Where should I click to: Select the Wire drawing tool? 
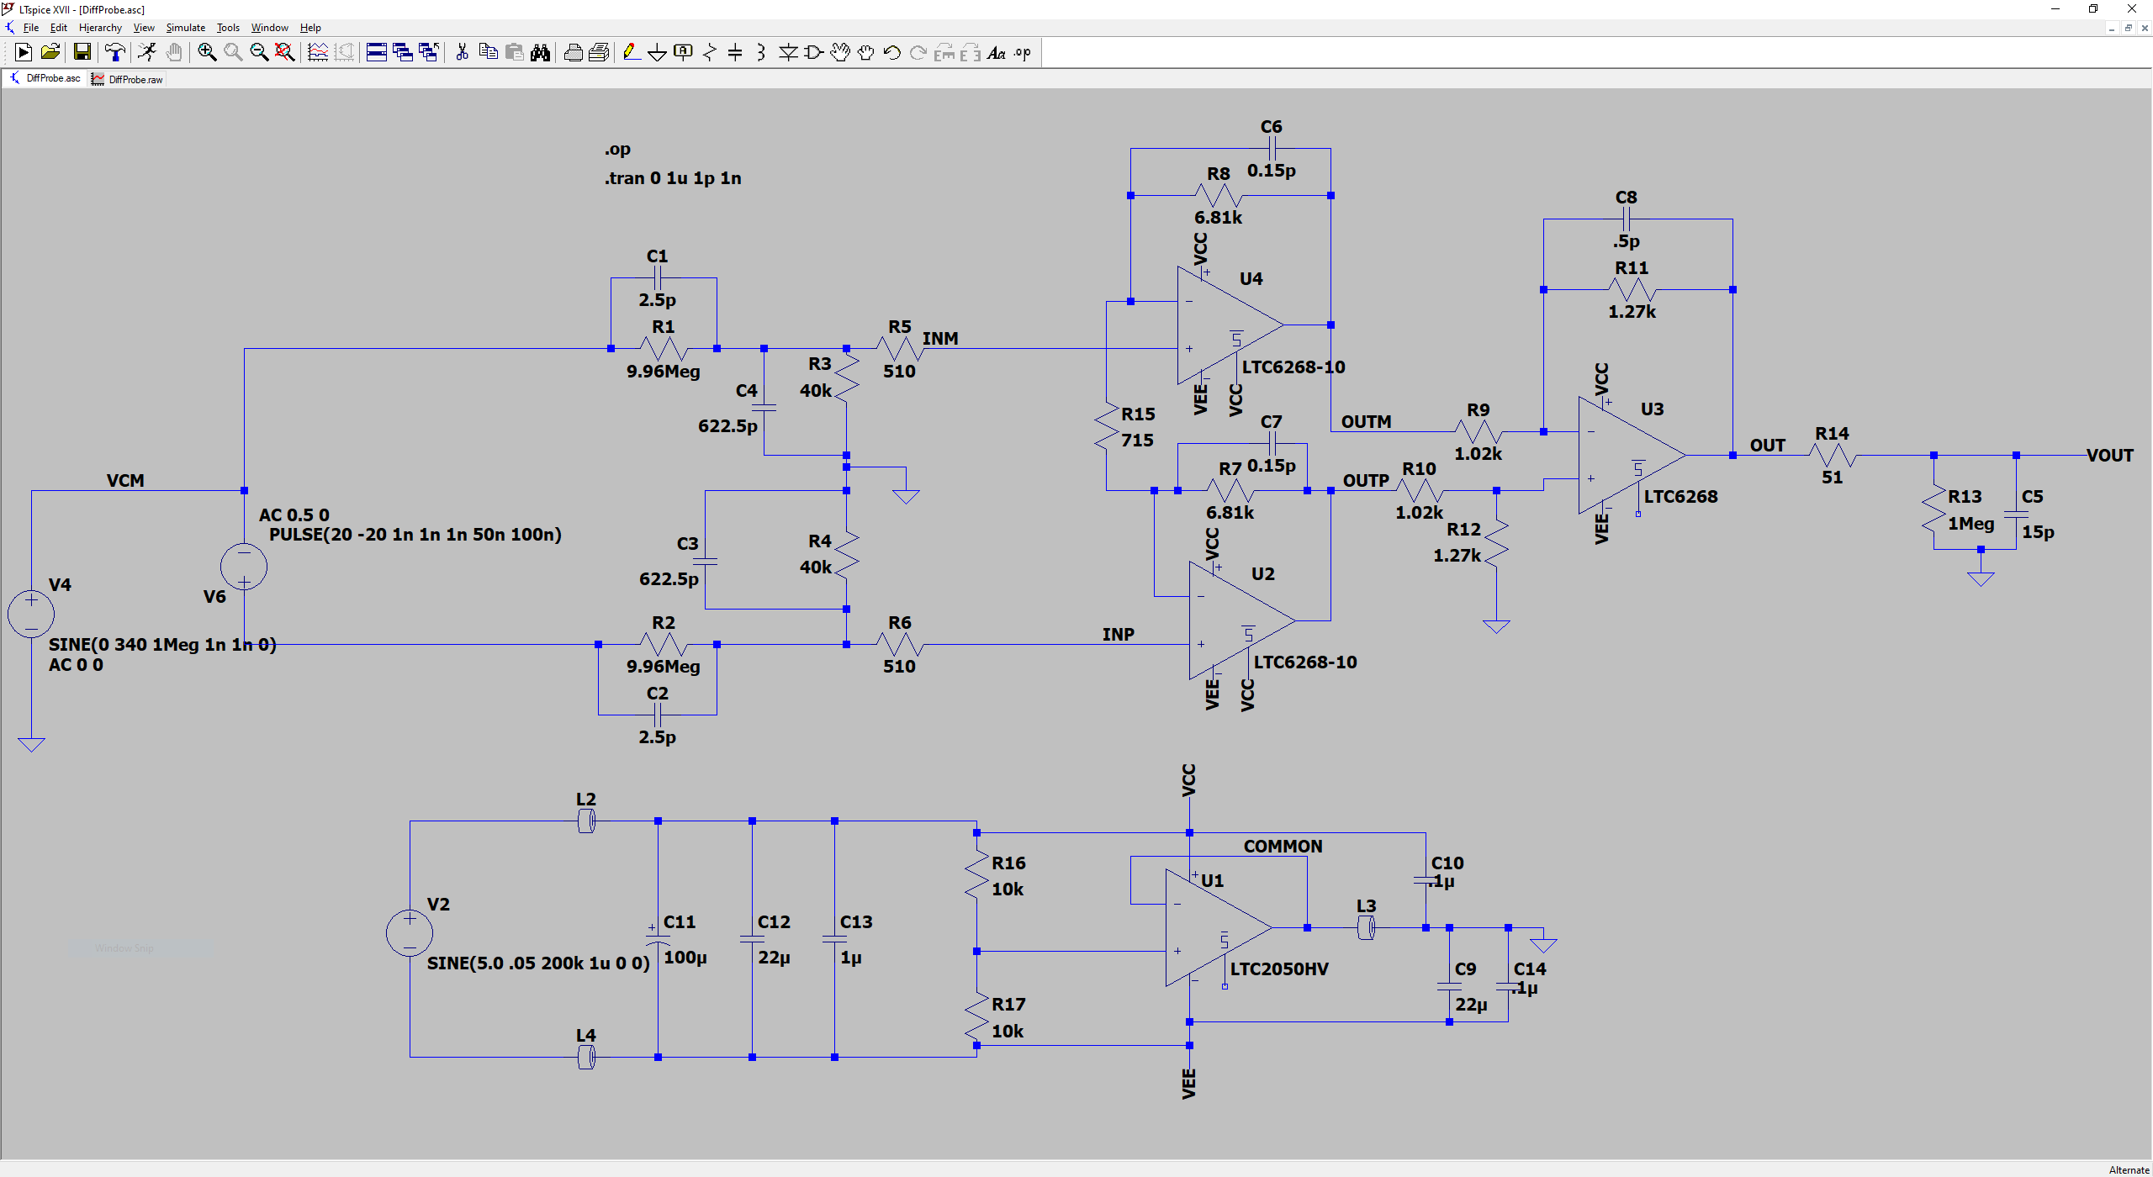point(629,52)
